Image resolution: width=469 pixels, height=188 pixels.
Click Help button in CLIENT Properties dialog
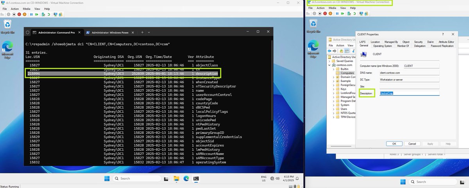click(x=448, y=144)
